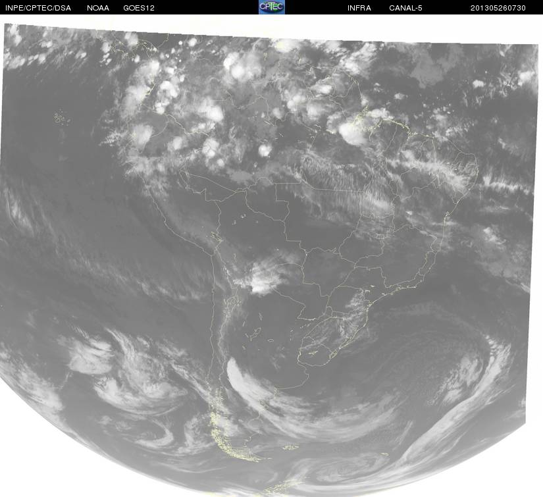
Task: Click the INFRA label in the header
Action: coord(359,8)
